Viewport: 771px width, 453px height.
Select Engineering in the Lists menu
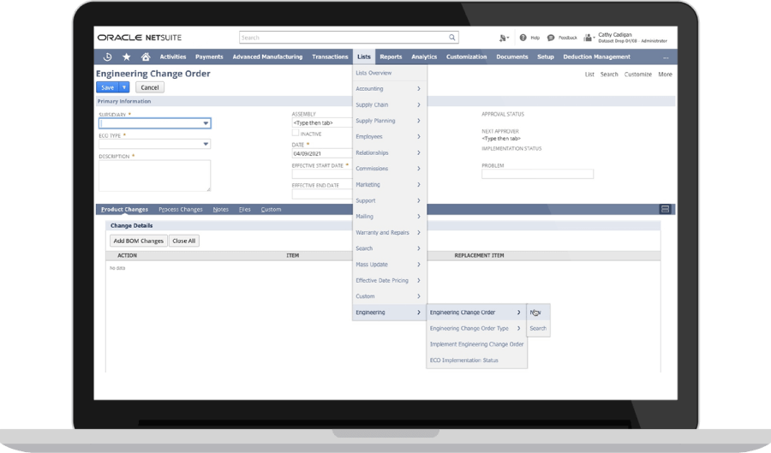pos(389,313)
